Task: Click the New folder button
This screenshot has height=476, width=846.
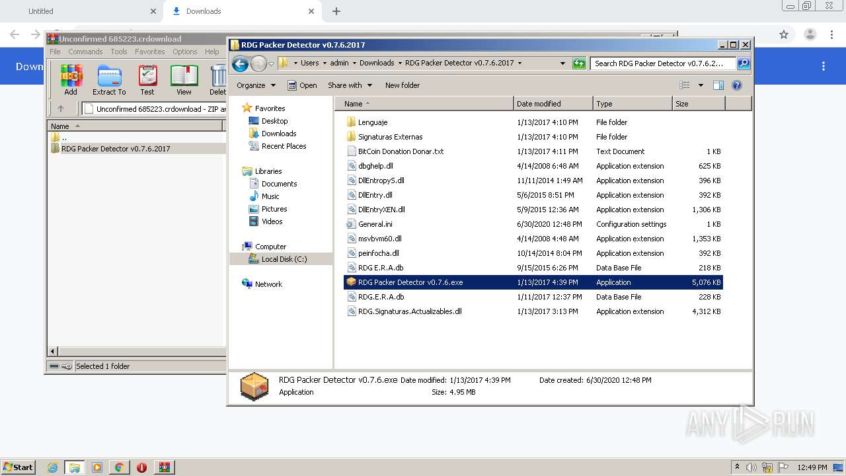Action: coord(403,85)
